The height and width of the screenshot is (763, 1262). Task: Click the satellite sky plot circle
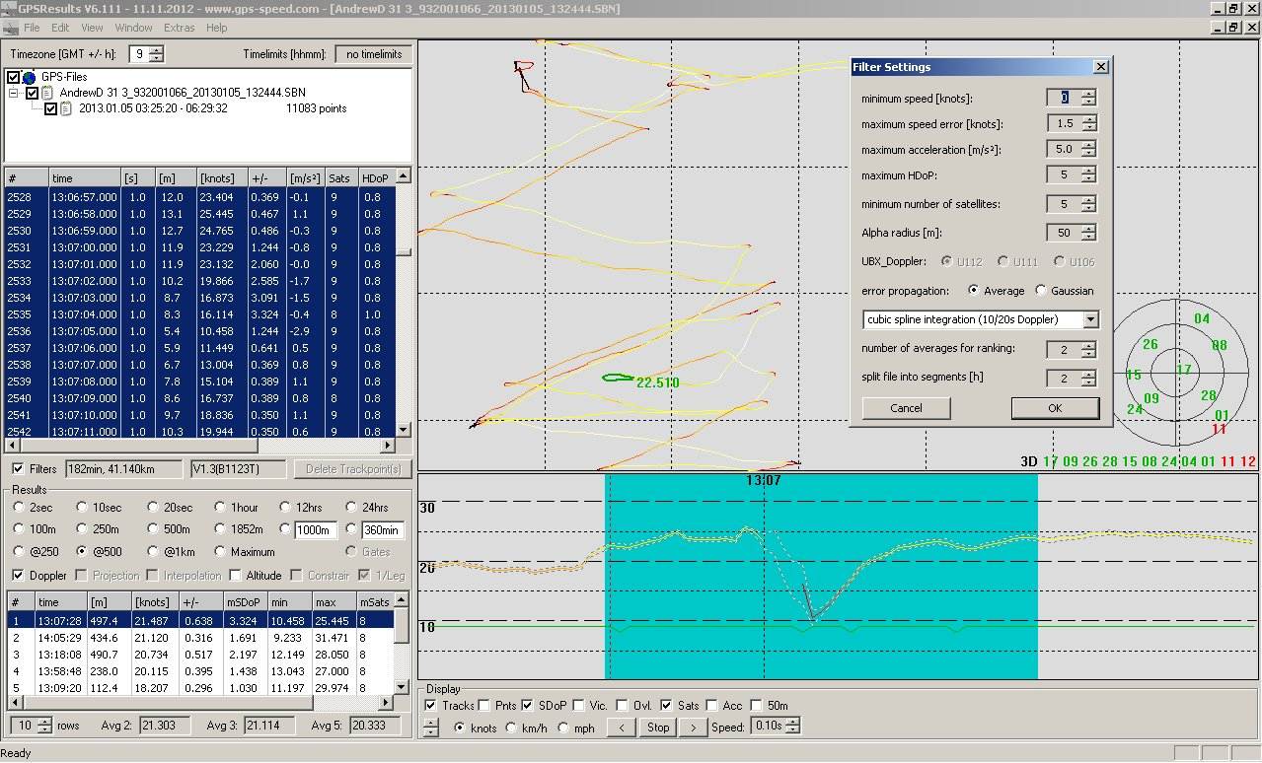1174,372
